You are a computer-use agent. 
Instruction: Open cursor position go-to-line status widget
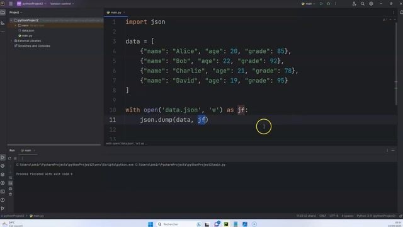306,216
